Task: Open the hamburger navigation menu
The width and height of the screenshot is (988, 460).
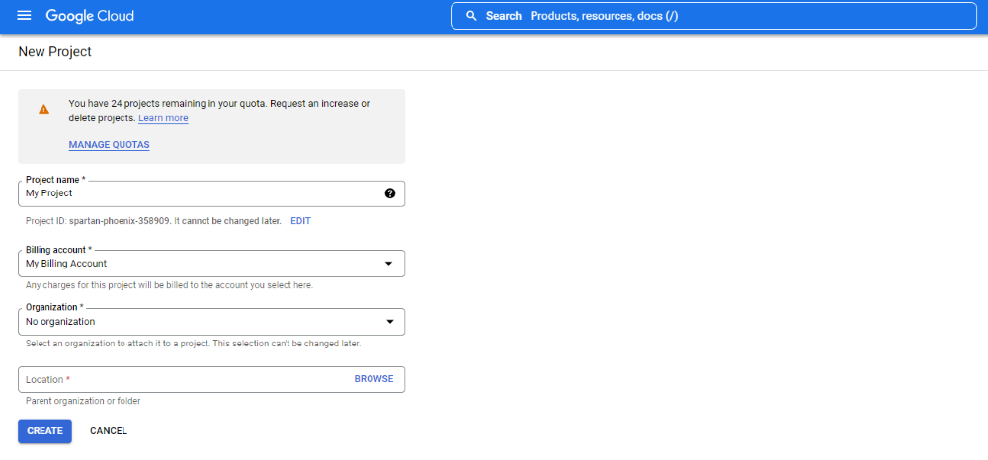Action: pos(24,16)
